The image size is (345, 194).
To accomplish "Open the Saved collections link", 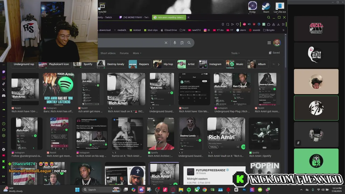I will (274, 53).
